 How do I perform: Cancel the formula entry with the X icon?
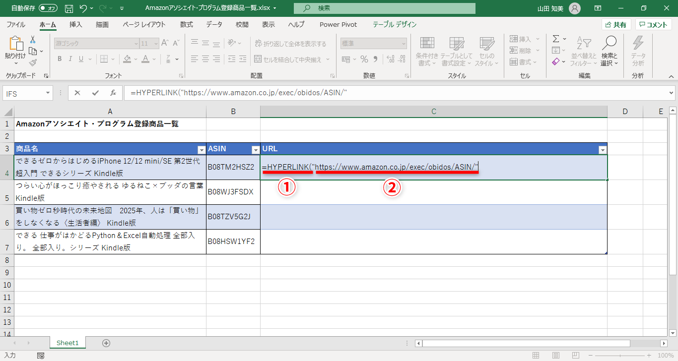coord(77,93)
